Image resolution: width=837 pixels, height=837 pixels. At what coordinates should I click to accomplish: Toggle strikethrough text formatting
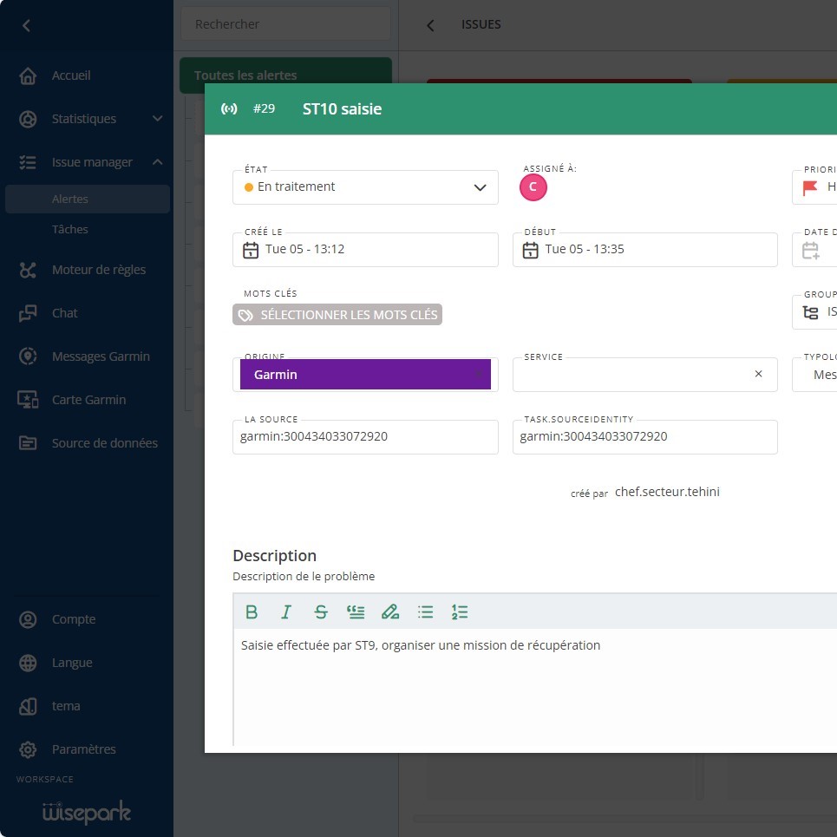321,612
